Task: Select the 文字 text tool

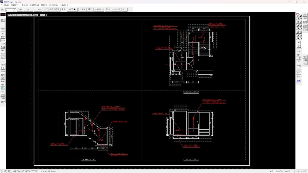Action: (3, 37)
